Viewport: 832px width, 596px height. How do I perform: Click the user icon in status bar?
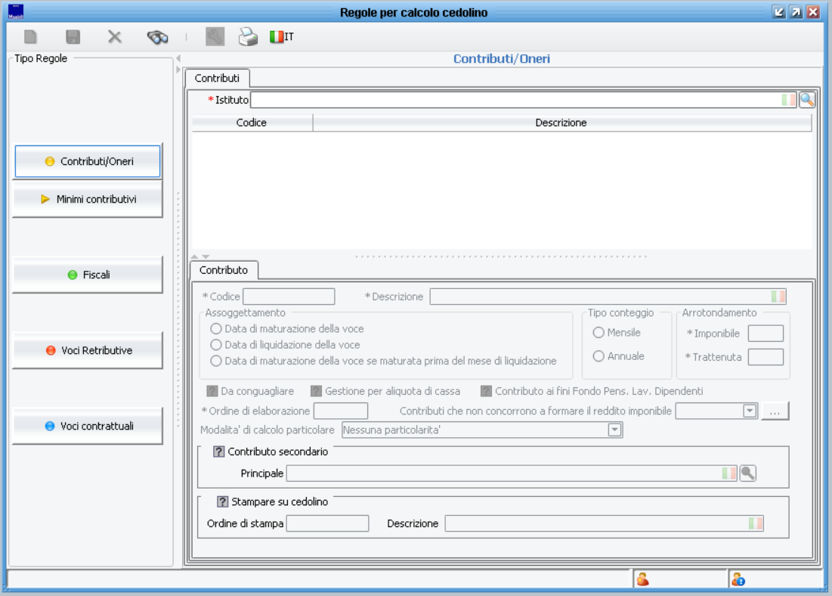(643, 579)
